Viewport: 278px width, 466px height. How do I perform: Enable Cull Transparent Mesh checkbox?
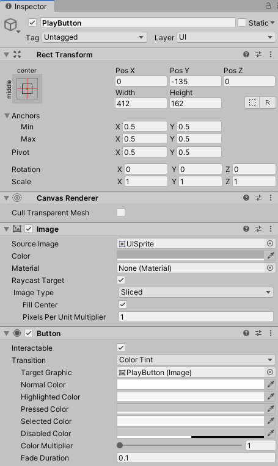pyautogui.click(x=121, y=212)
